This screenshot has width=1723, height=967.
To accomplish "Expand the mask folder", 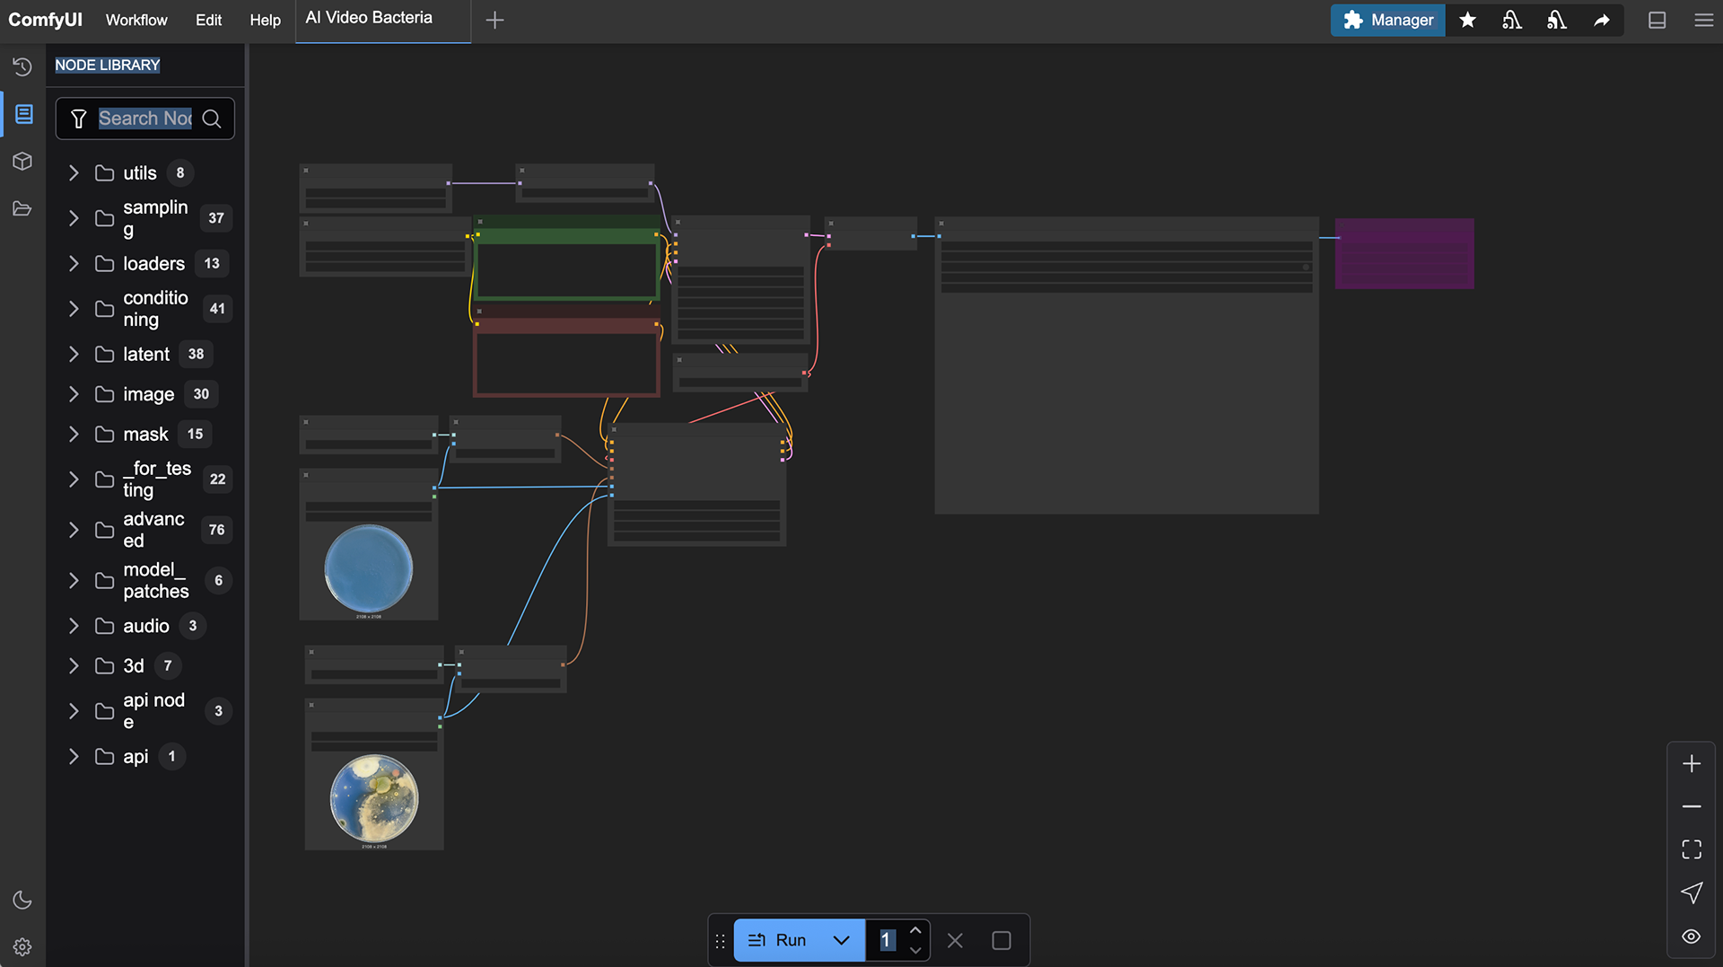I will [74, 434].
